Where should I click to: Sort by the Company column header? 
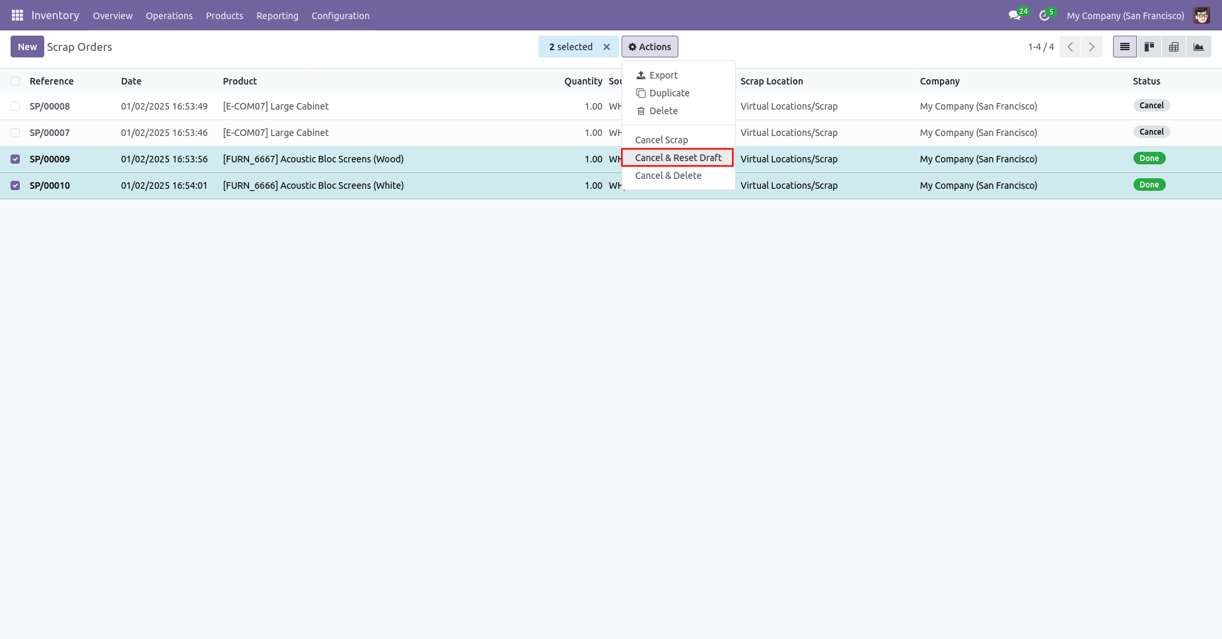coord(939,81)
